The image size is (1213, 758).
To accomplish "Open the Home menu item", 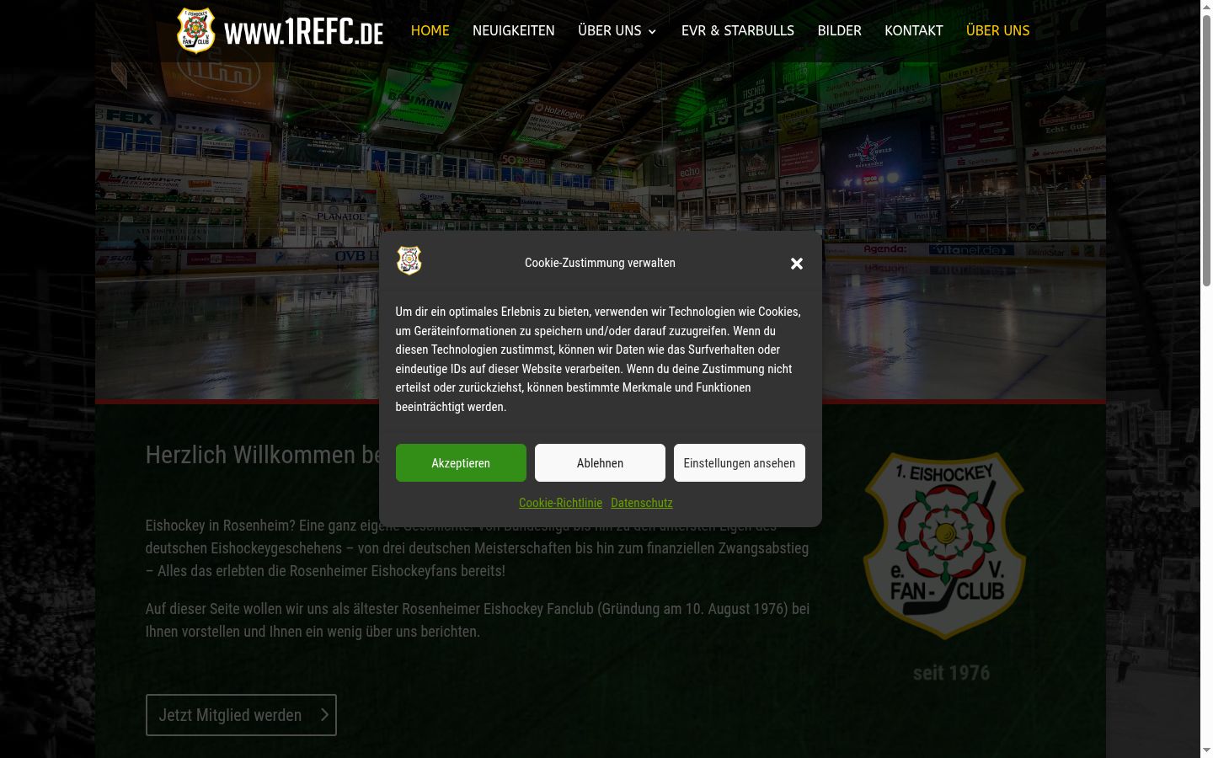I will coord(430,30).
